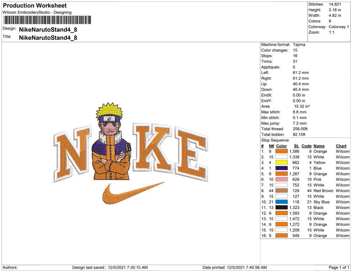Click the orange Nike swoosh in the design
The image size is (352, 271).
(x=133, y=193)
